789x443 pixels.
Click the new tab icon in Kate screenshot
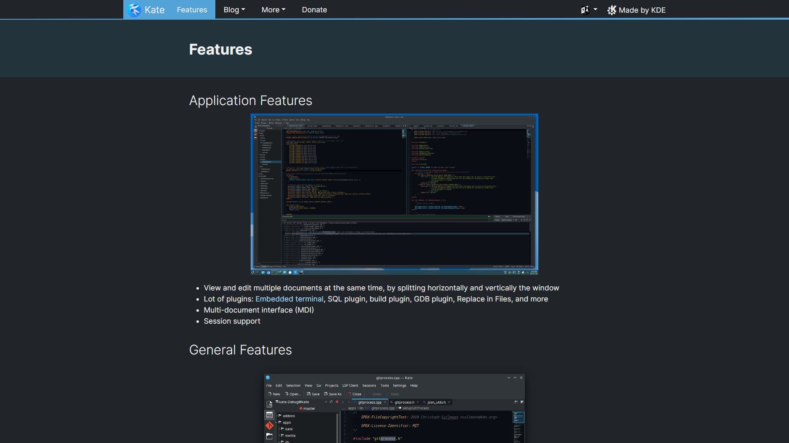(516, 402)
